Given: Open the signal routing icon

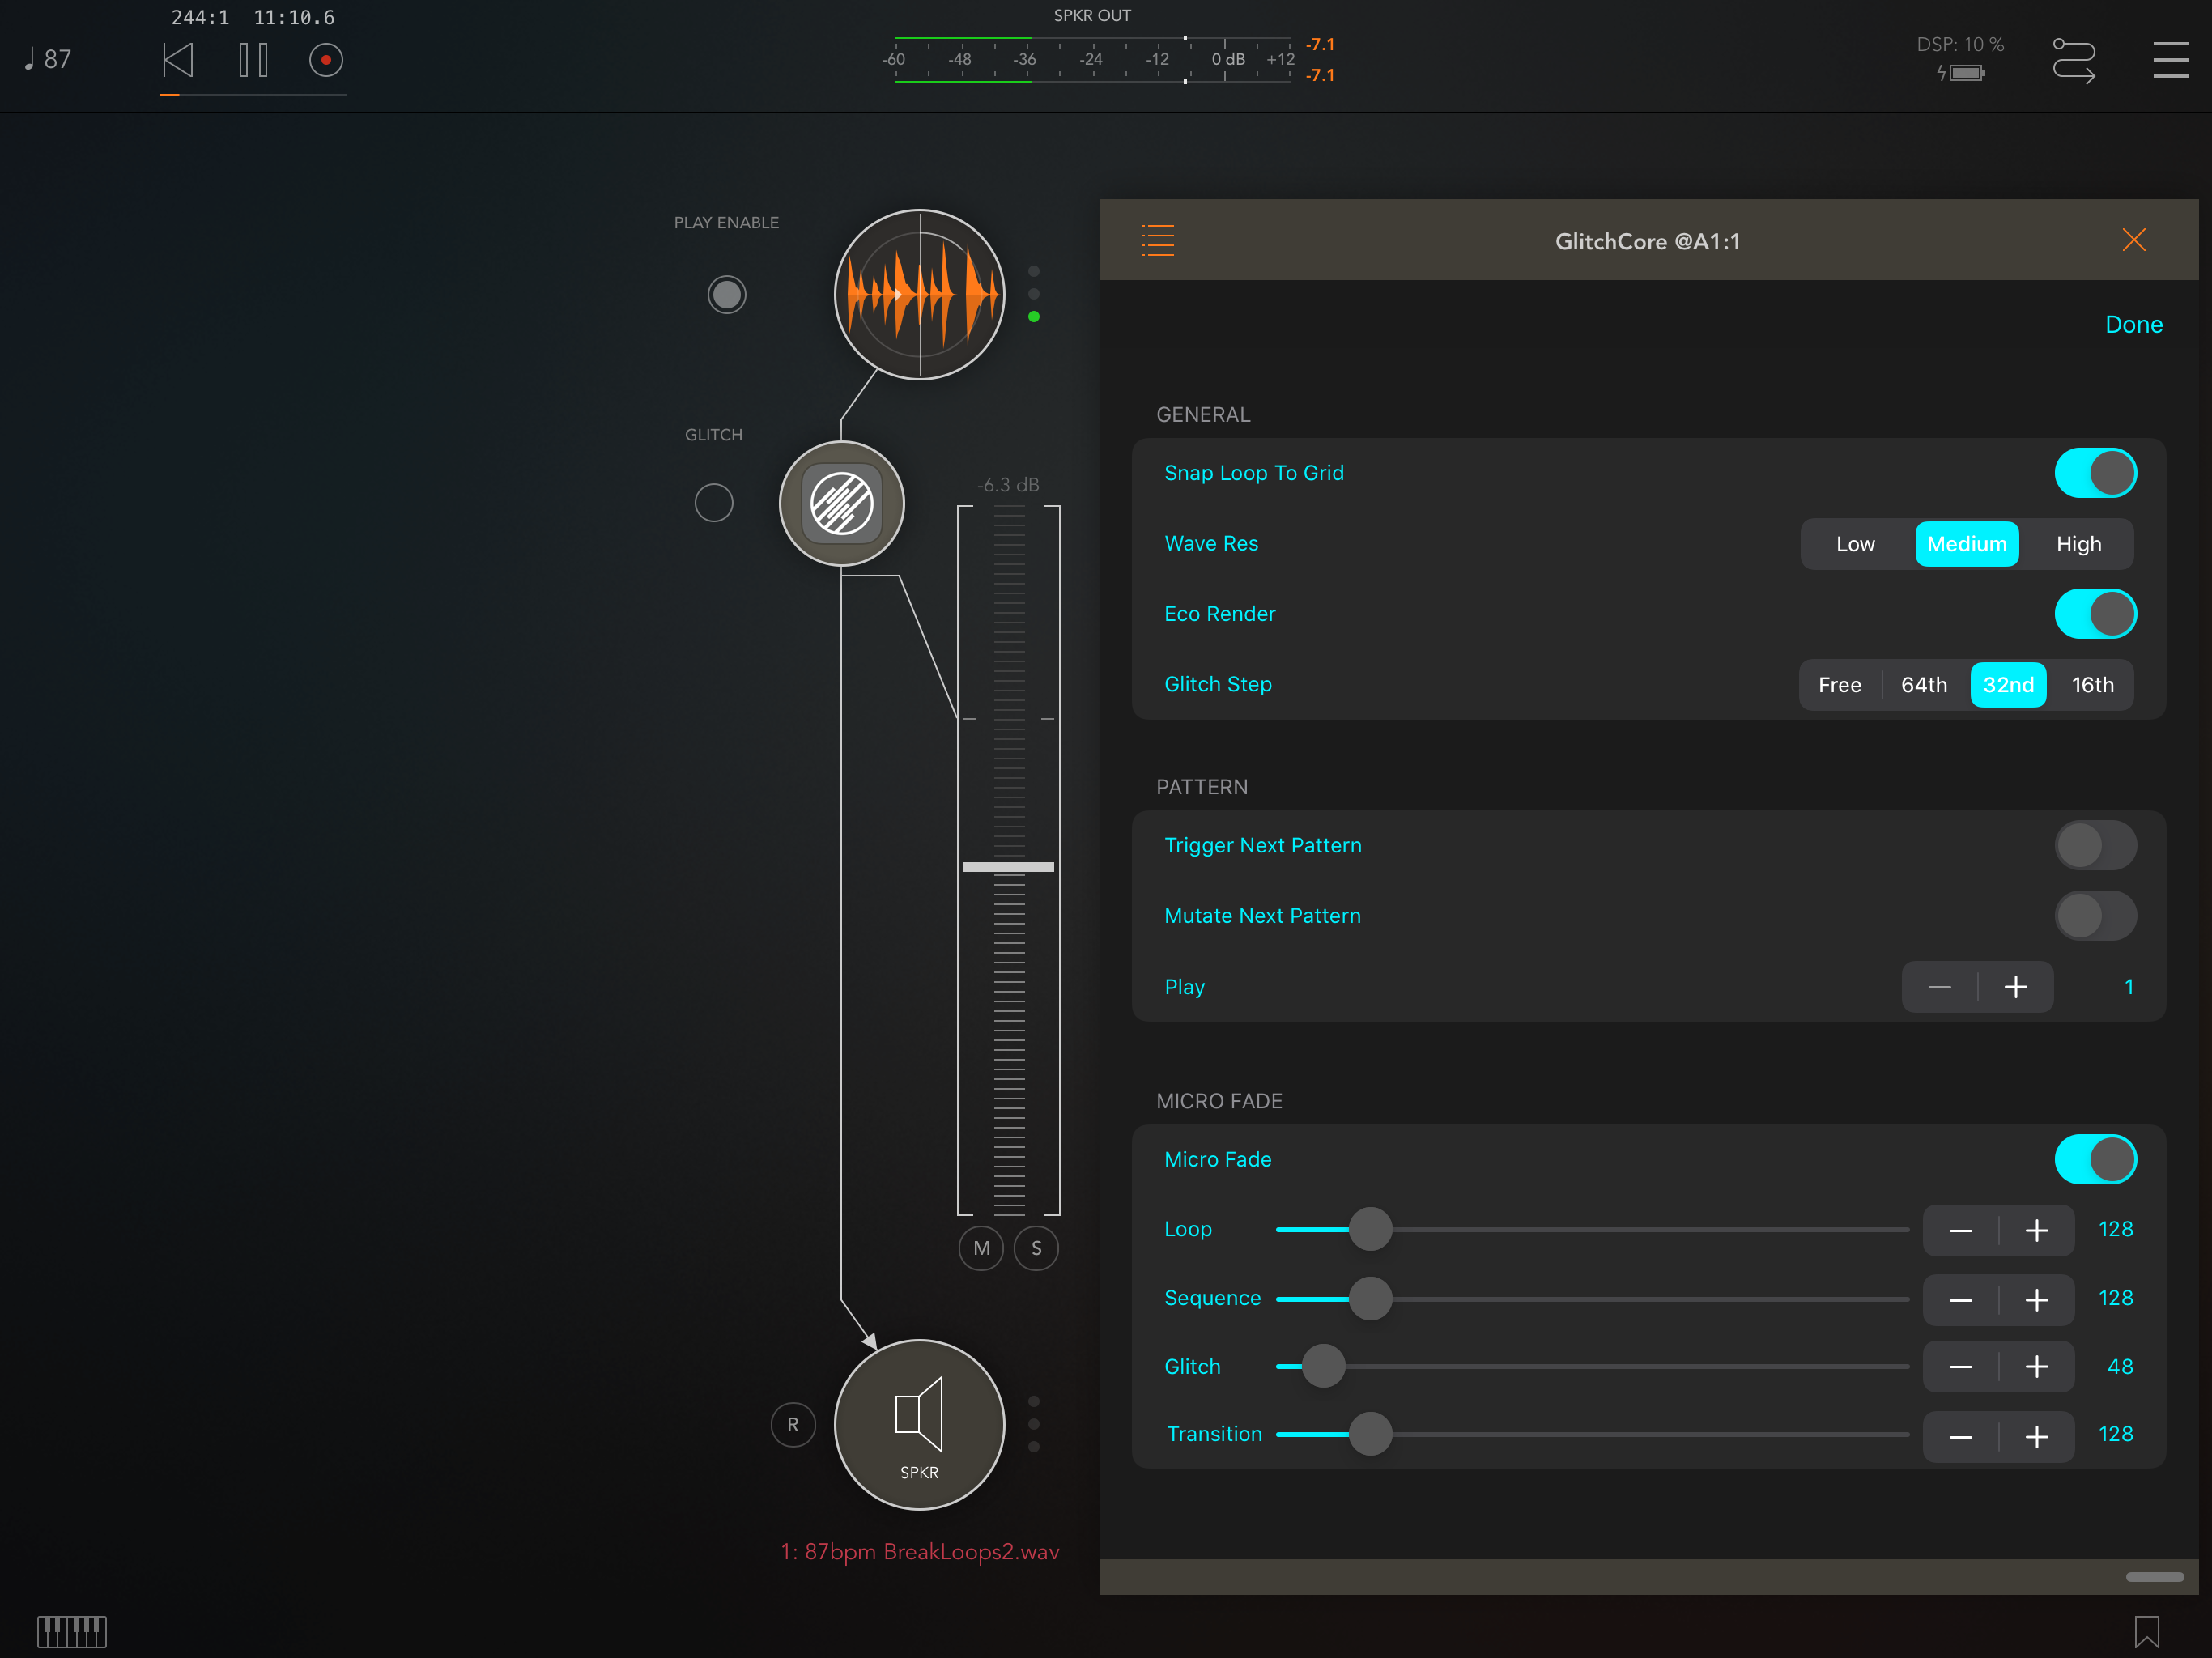Looking at the screenshot, I should click(2073, 60).
